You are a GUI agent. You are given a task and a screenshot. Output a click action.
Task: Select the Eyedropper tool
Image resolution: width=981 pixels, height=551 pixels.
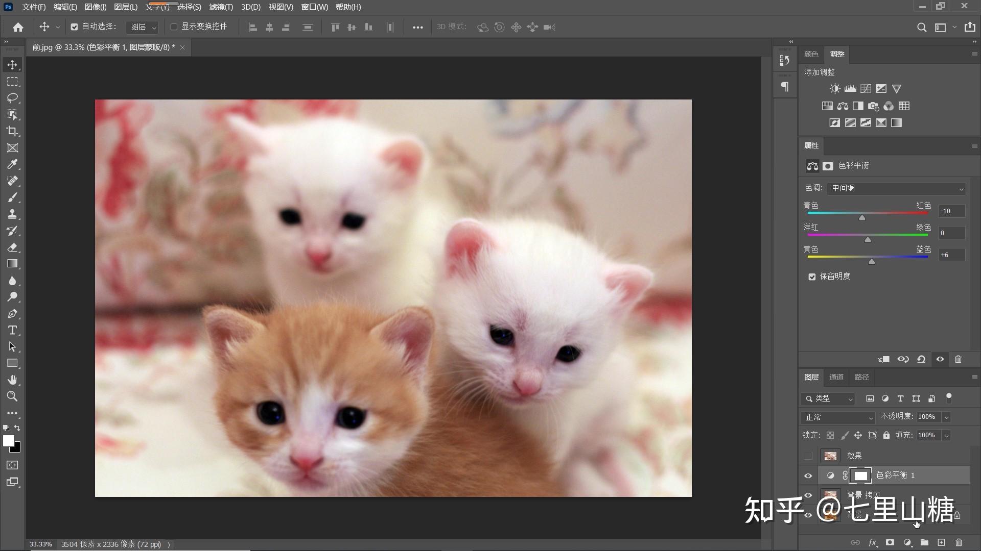click(x=12, y=164)
